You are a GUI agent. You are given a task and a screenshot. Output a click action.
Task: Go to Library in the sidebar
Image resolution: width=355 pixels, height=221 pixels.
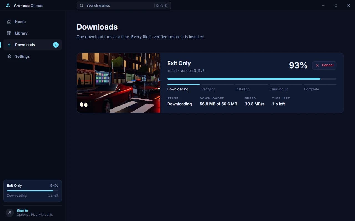tap(33, 33)
